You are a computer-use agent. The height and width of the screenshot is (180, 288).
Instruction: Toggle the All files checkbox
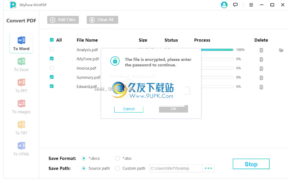pyautogui.click(x=52, y=40)
